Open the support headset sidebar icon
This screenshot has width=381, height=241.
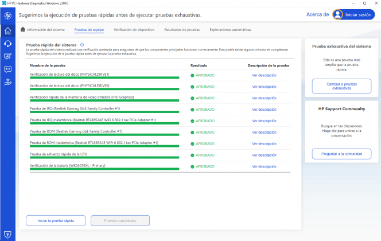8,44
